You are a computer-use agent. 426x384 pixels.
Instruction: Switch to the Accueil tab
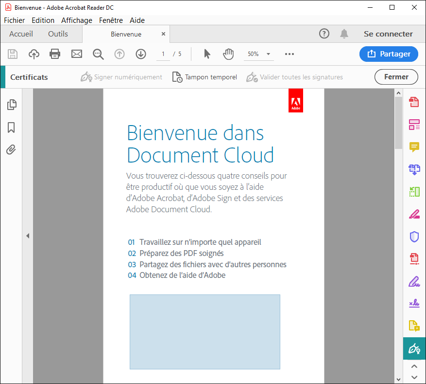(x=21, y=34)
